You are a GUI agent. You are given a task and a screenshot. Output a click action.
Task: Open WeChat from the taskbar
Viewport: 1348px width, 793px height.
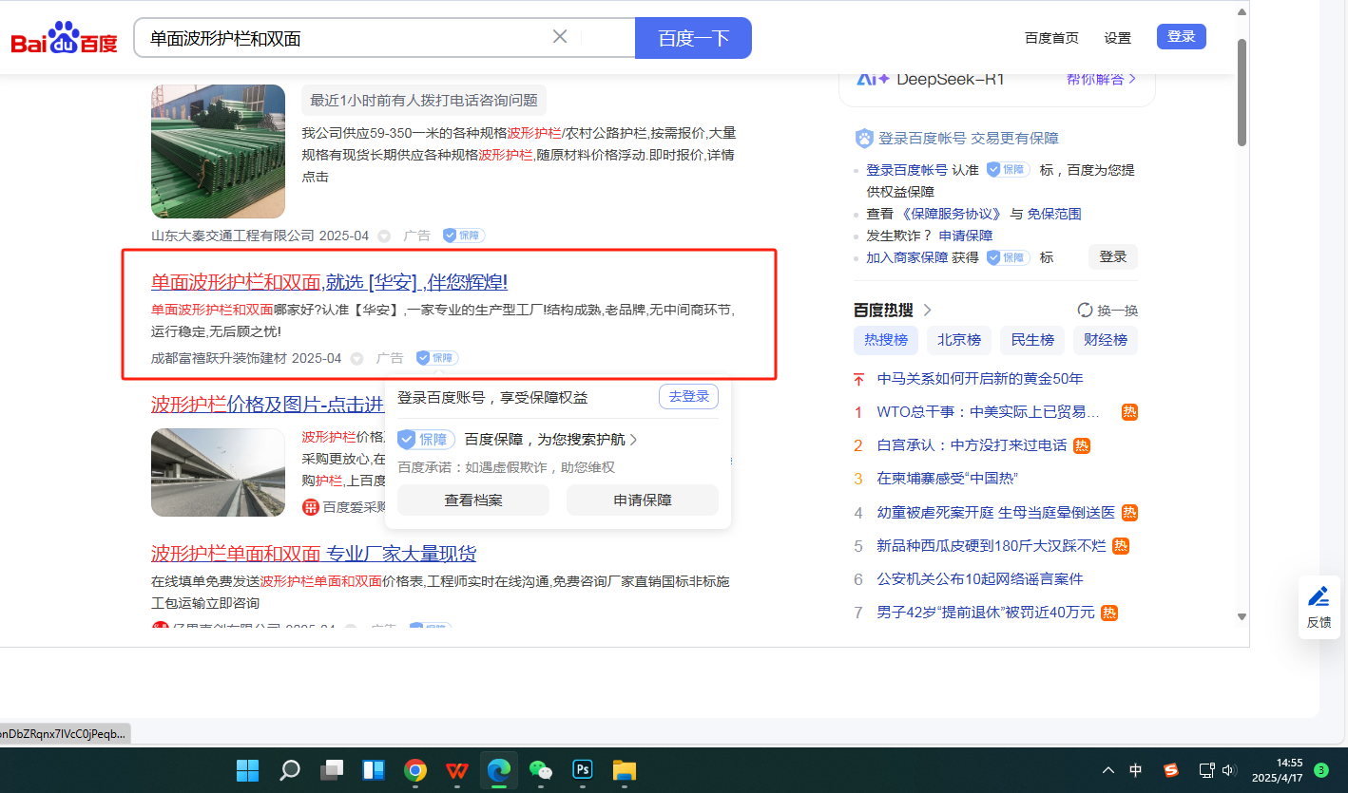click(x=541, y=770)
